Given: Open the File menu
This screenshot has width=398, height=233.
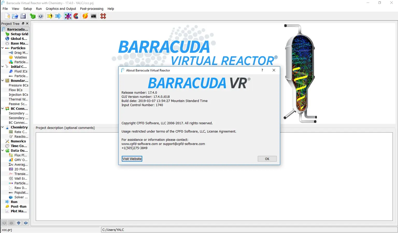Looking at the screenshot, I should click(x=5, y=9).
